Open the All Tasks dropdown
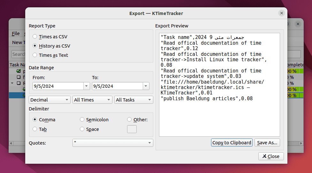 tap(134, 100)
